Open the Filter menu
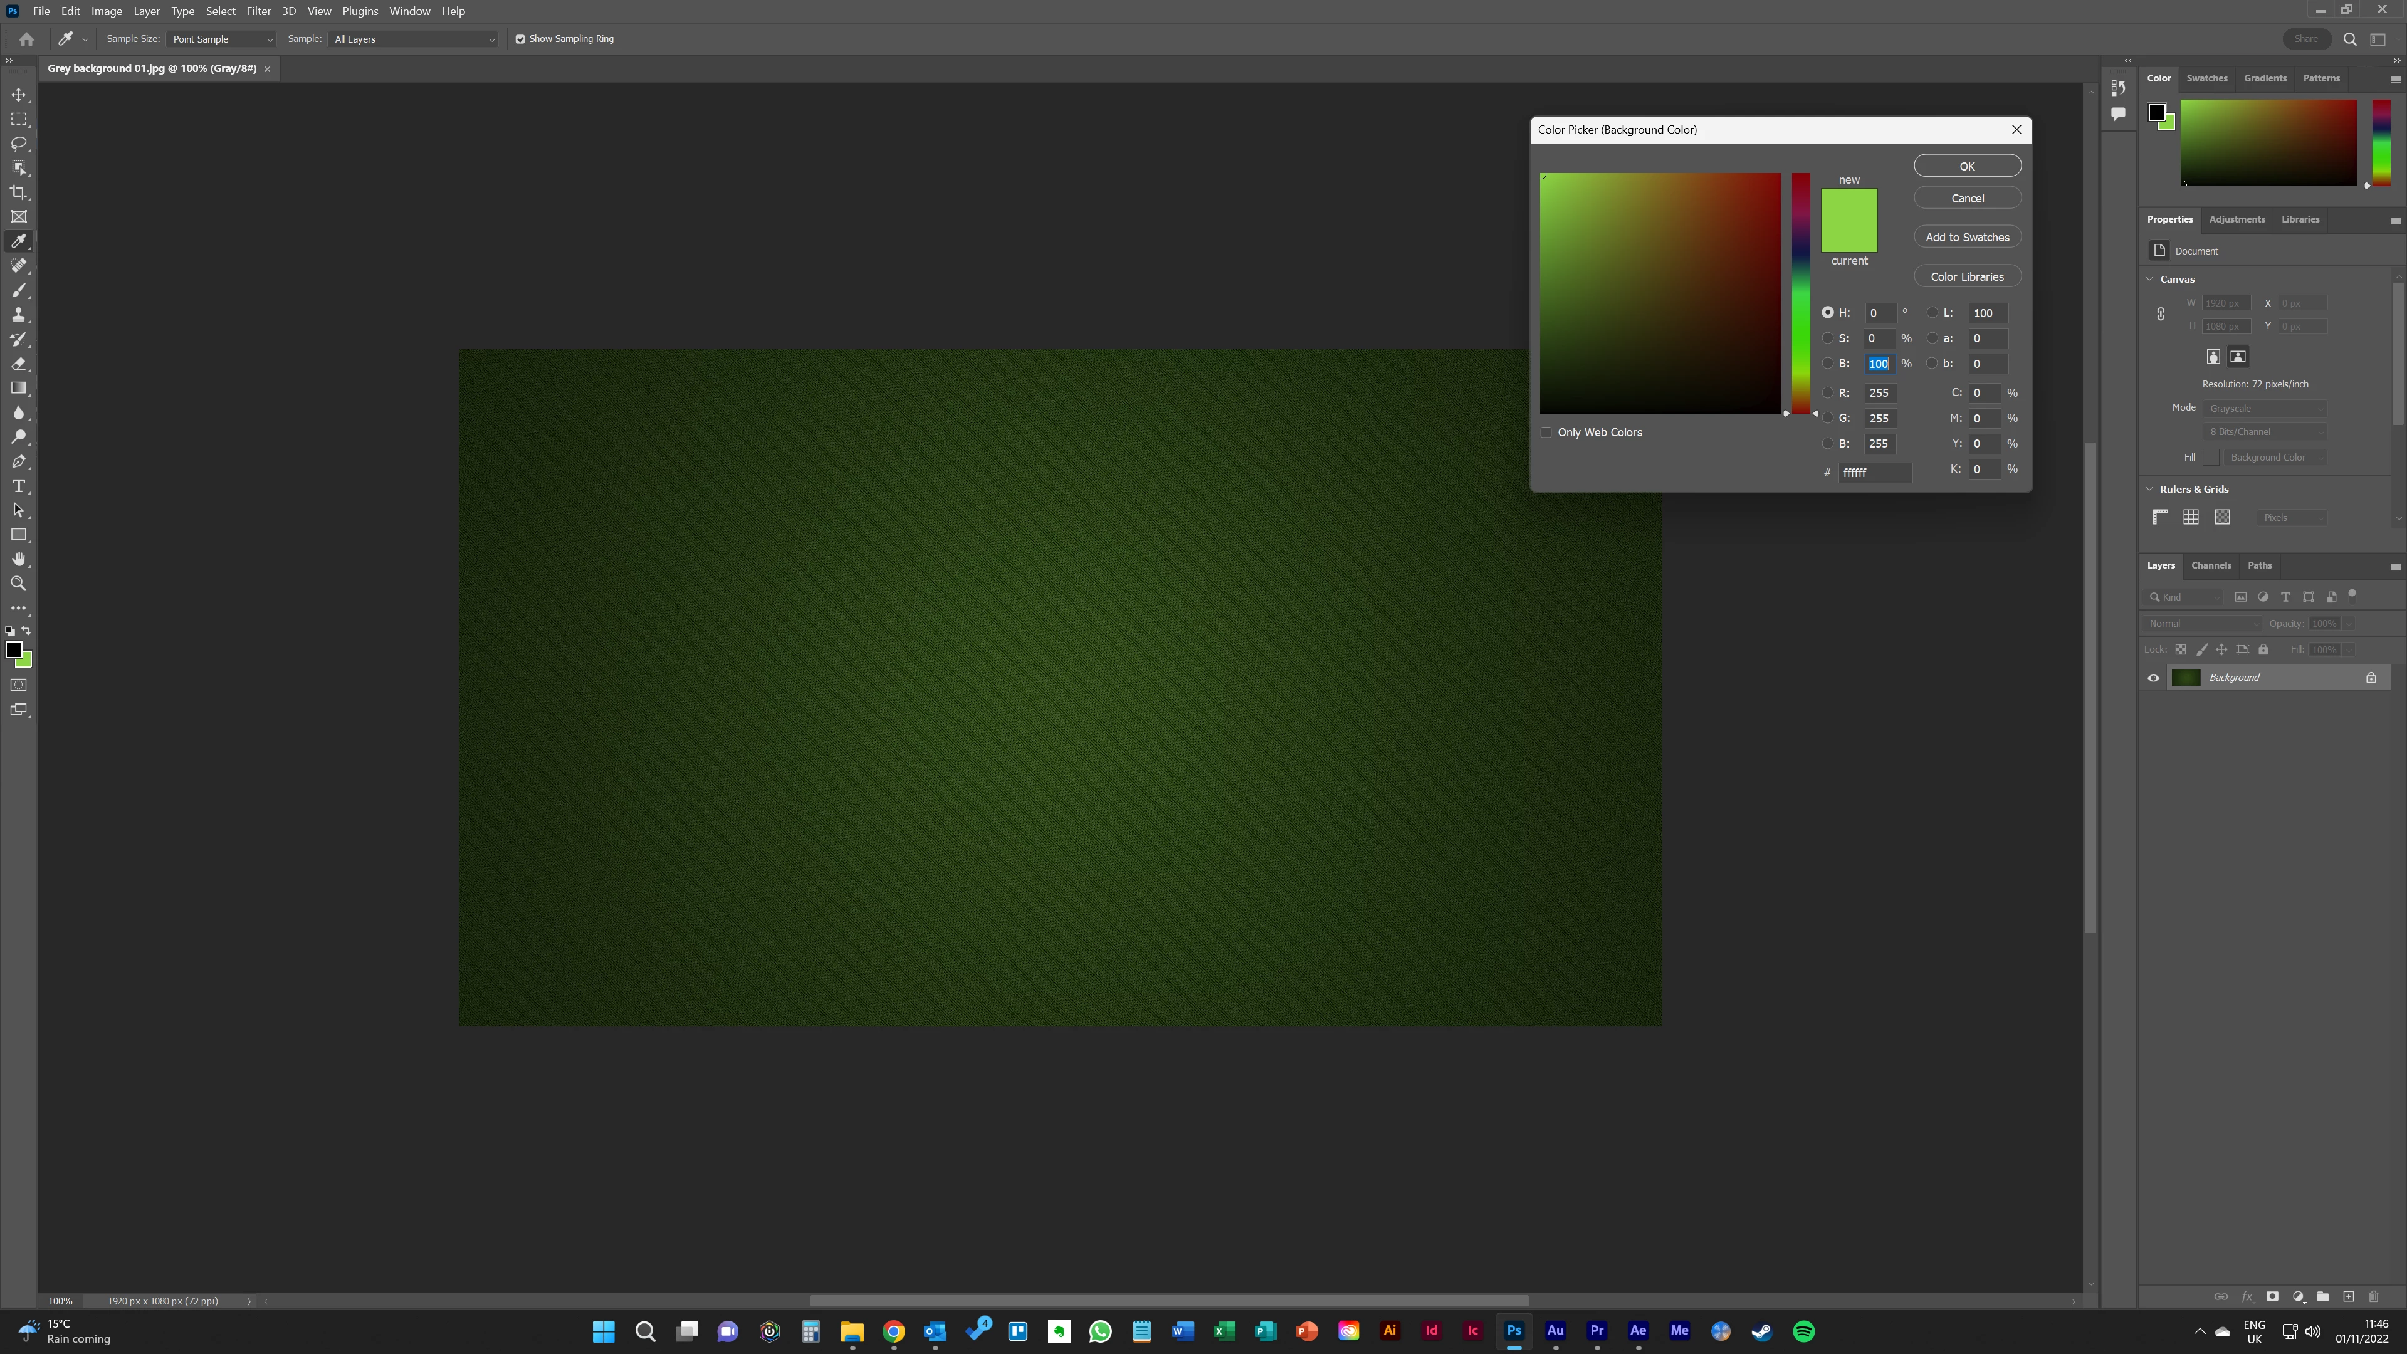Screen dimensions: 2407x1354 258,11
